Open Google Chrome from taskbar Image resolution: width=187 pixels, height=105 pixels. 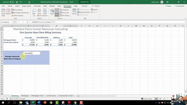[51, 102]
